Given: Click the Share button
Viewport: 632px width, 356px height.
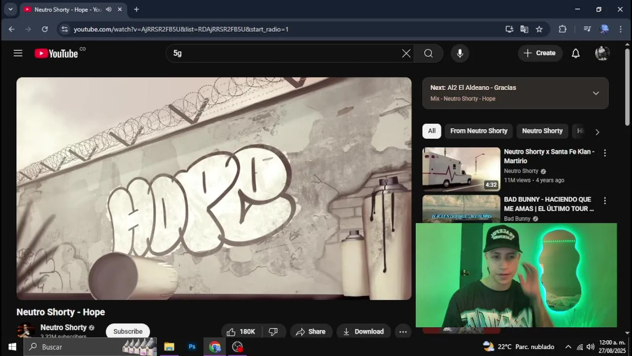Looking at the screenshot, I should (311, 331).
